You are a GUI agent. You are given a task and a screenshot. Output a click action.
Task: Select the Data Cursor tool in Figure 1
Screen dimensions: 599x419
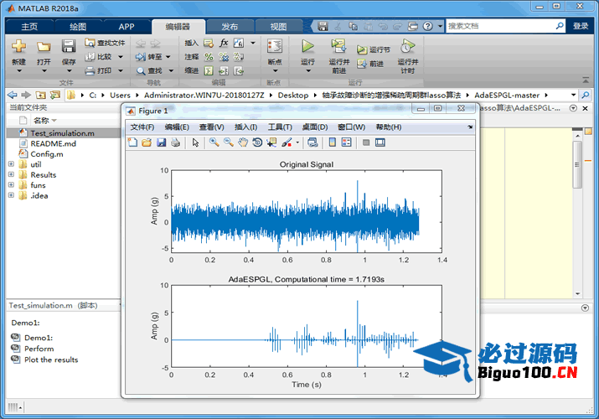tap(271, 142)
